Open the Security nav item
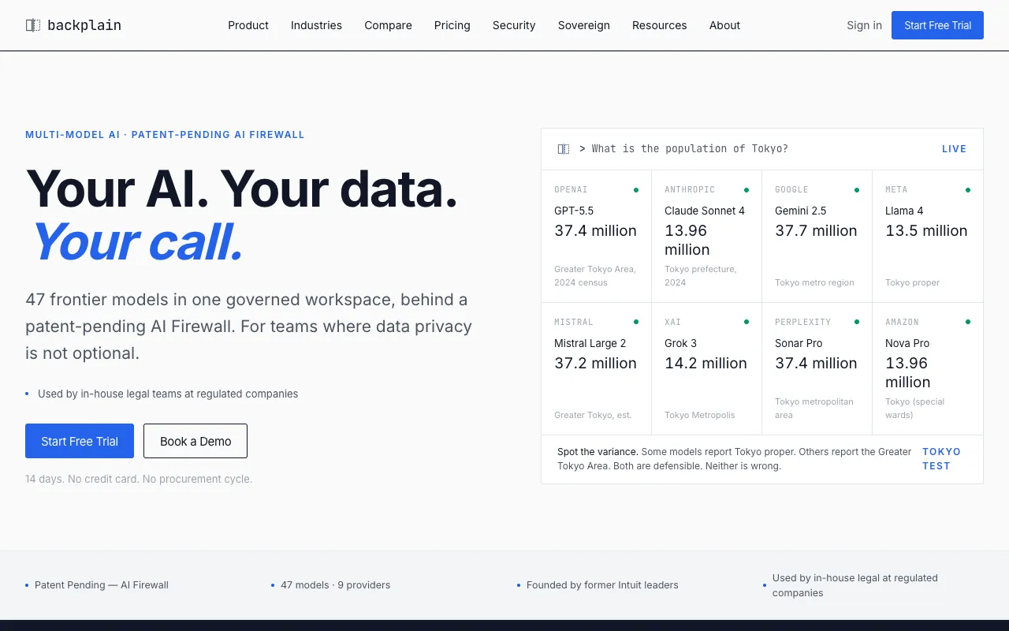Viewport: 1009px width, 631px height. [x=514, y=25]
